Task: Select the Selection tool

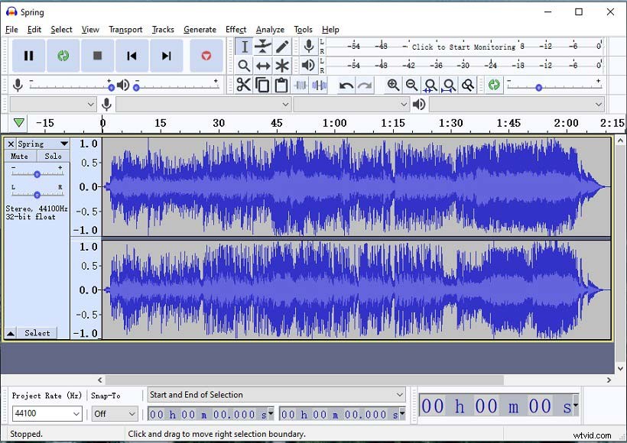Action: point(244,46)
